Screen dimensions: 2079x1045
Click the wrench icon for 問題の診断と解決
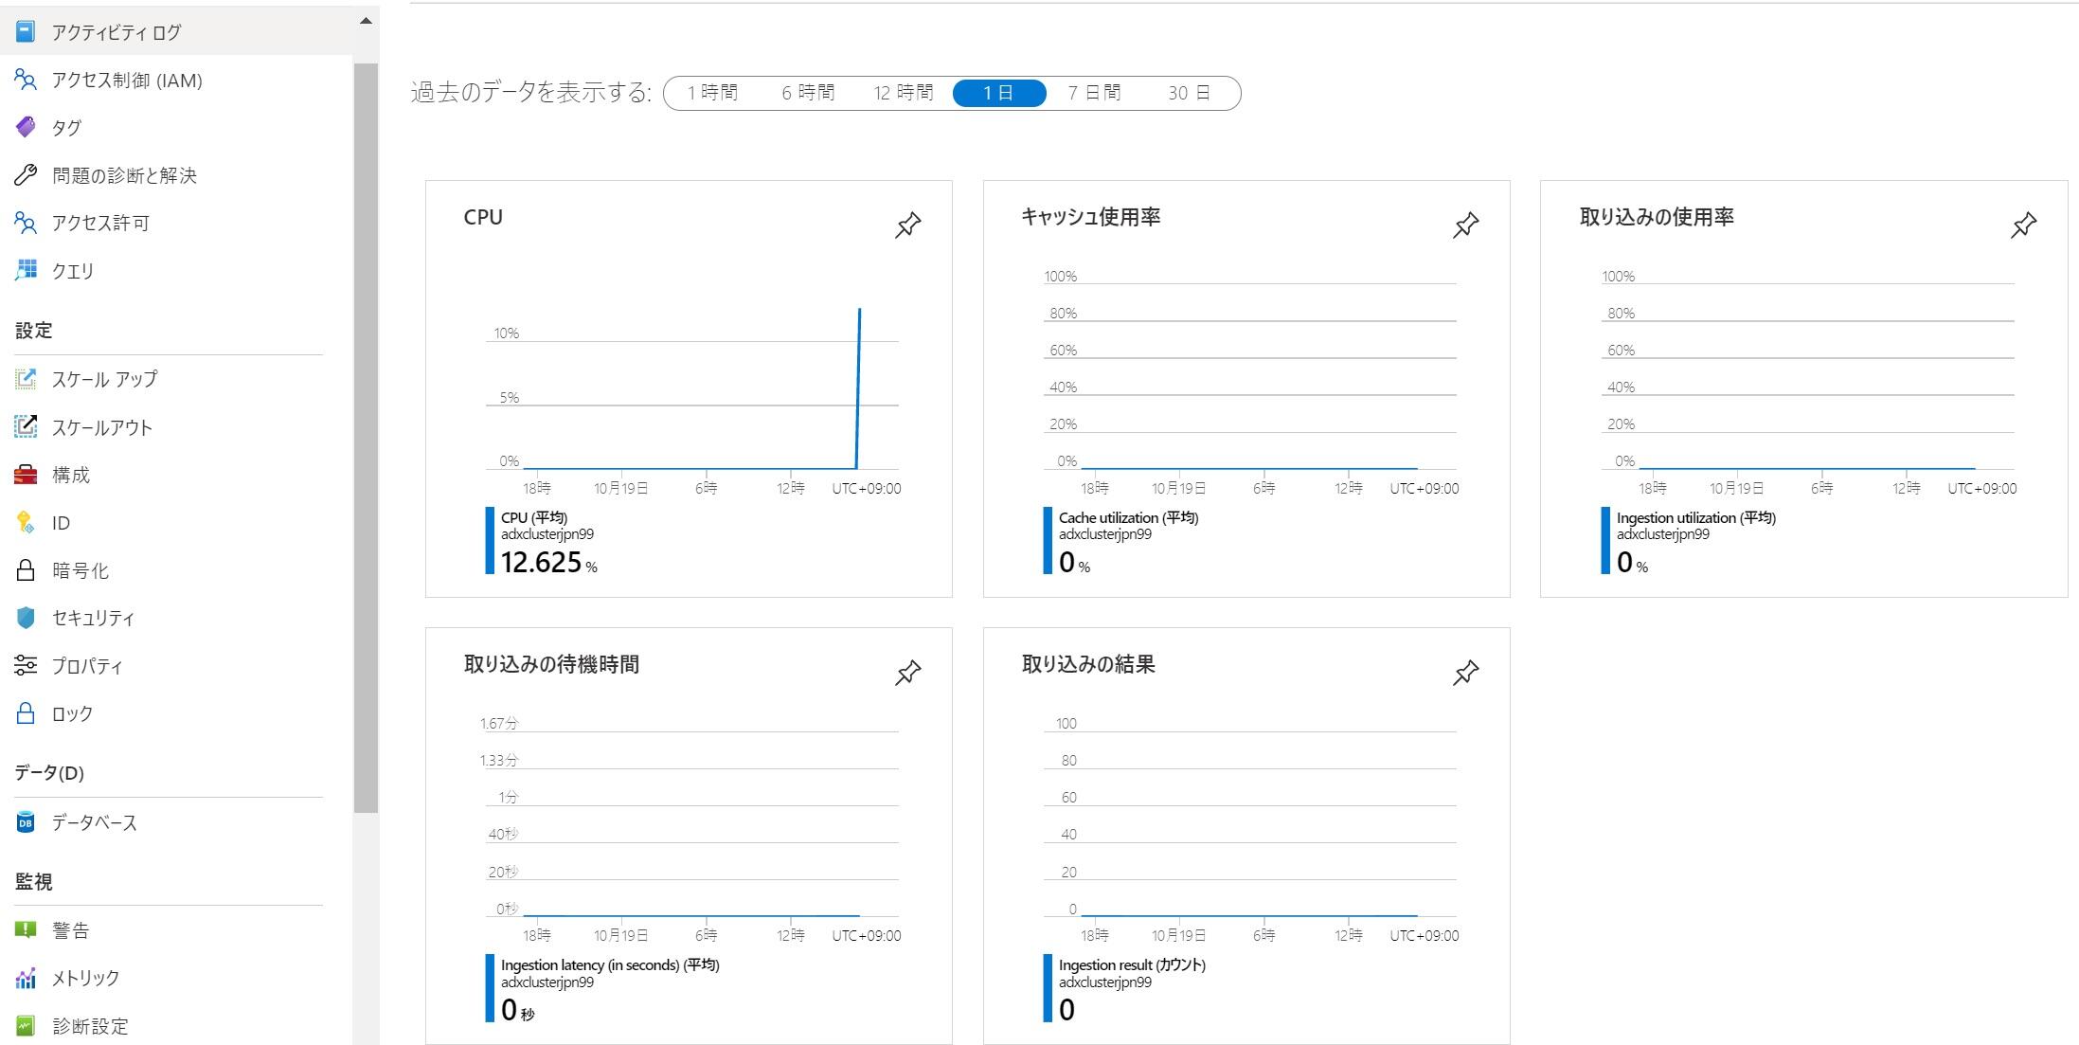coord(26,175)
